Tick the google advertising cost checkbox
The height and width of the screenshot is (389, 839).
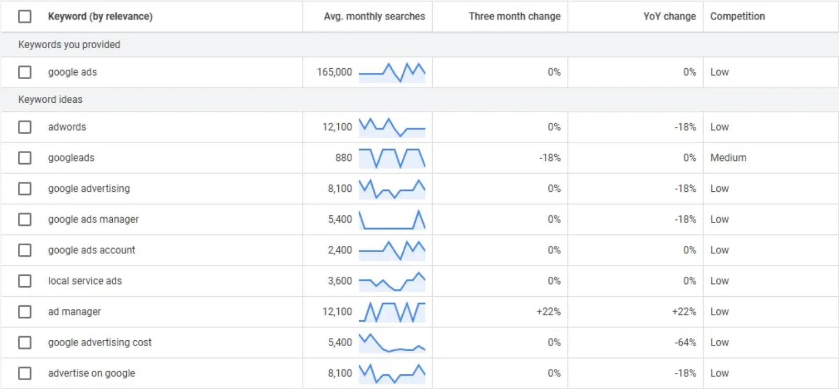[x=25, y=342]
